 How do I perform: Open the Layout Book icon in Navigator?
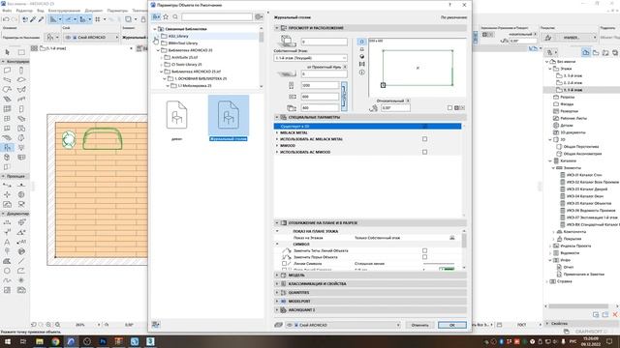pyautogui.click(x=605, y=52)
